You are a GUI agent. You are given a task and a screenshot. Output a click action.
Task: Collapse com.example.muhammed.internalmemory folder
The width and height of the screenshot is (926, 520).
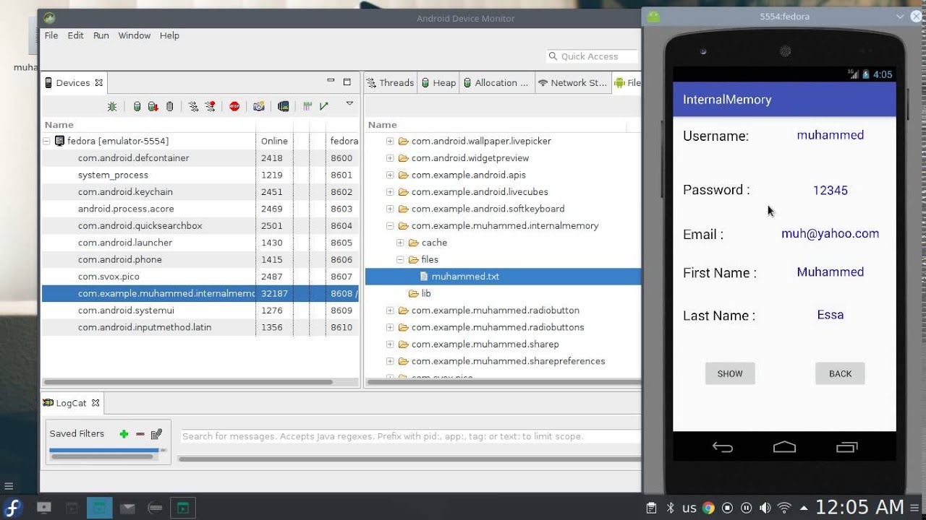click(x=390, y=226)
